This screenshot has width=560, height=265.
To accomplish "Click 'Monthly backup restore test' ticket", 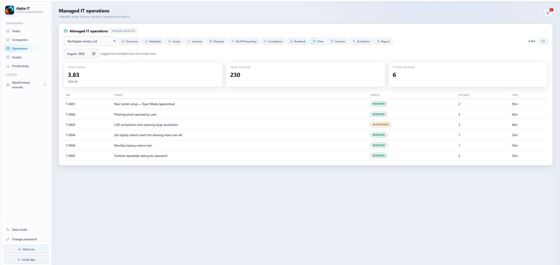I will click(x=133, y=146).
